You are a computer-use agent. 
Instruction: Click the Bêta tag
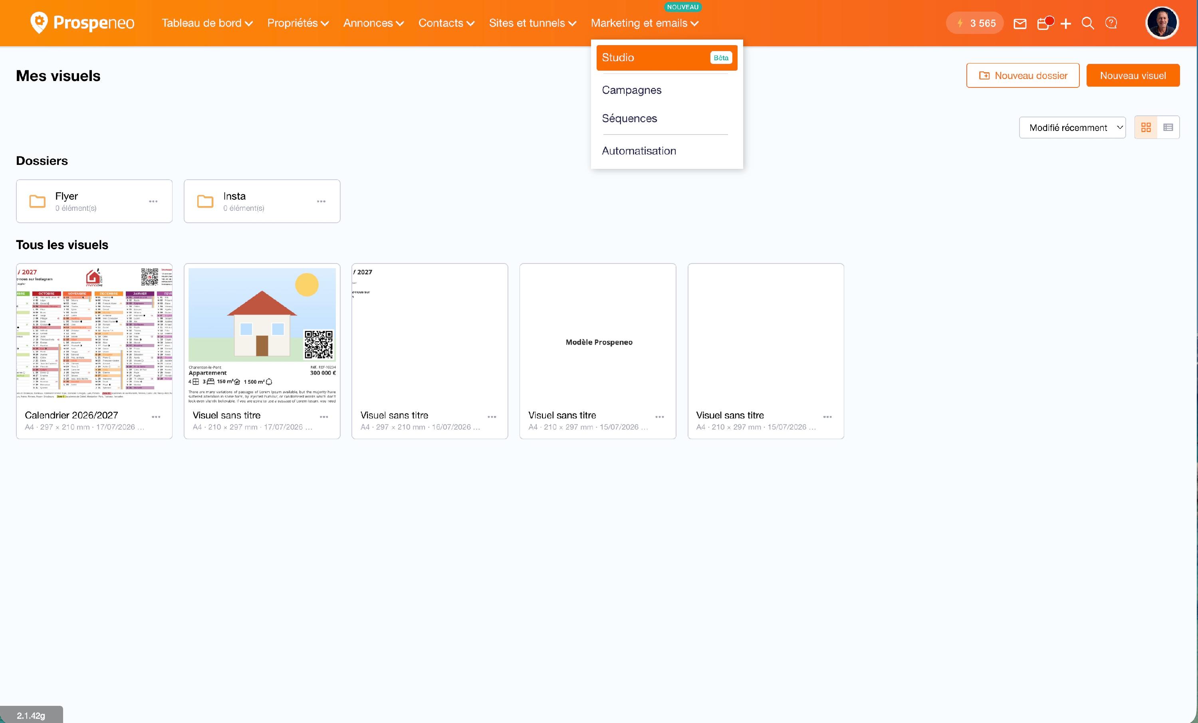(721, 57)
